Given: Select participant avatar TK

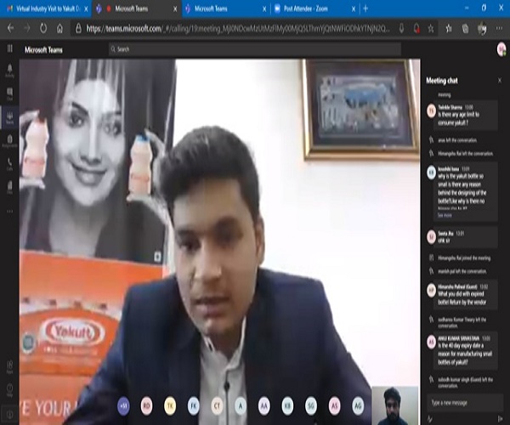Looking at the screenshot, I should tap(170, 405).
